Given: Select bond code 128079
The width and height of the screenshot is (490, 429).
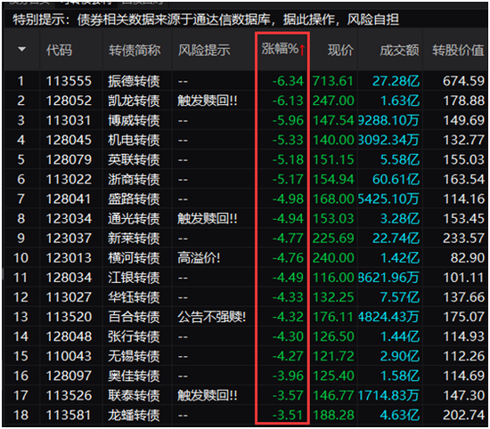Looking at the screenshot, I should tap(69, 160).
